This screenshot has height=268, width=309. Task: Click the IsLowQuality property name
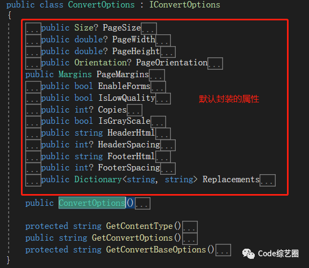point(126,98)
